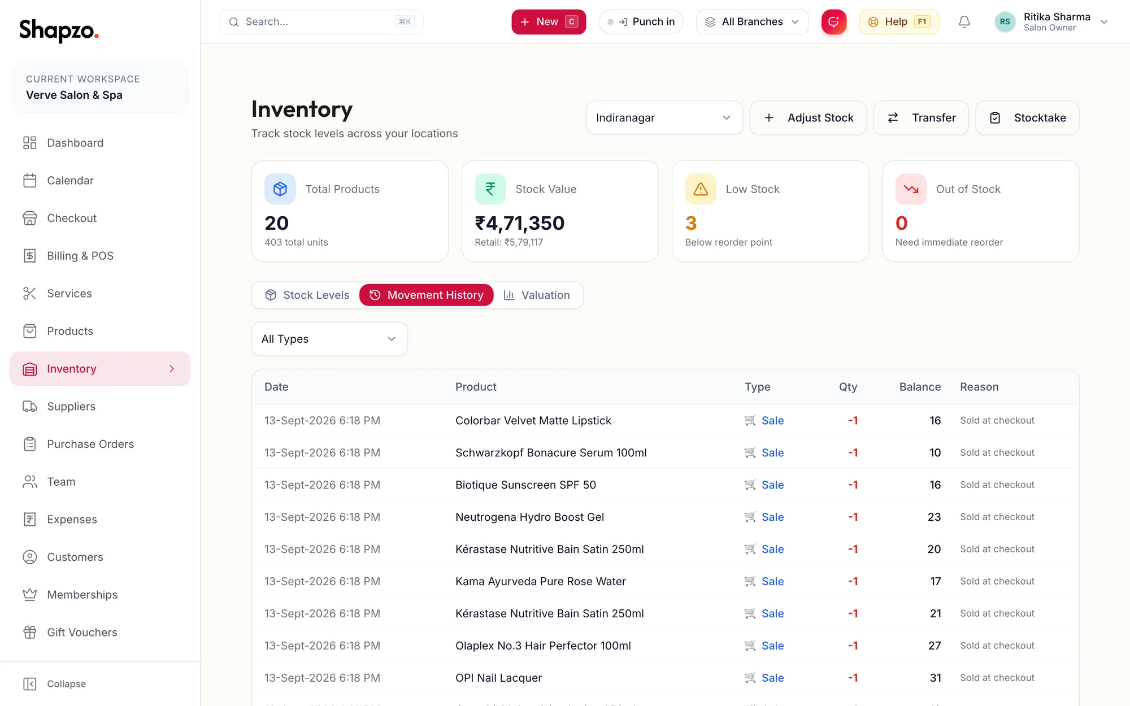
Task: Go to Checkout in sidebar
Action: click(100, 218)
